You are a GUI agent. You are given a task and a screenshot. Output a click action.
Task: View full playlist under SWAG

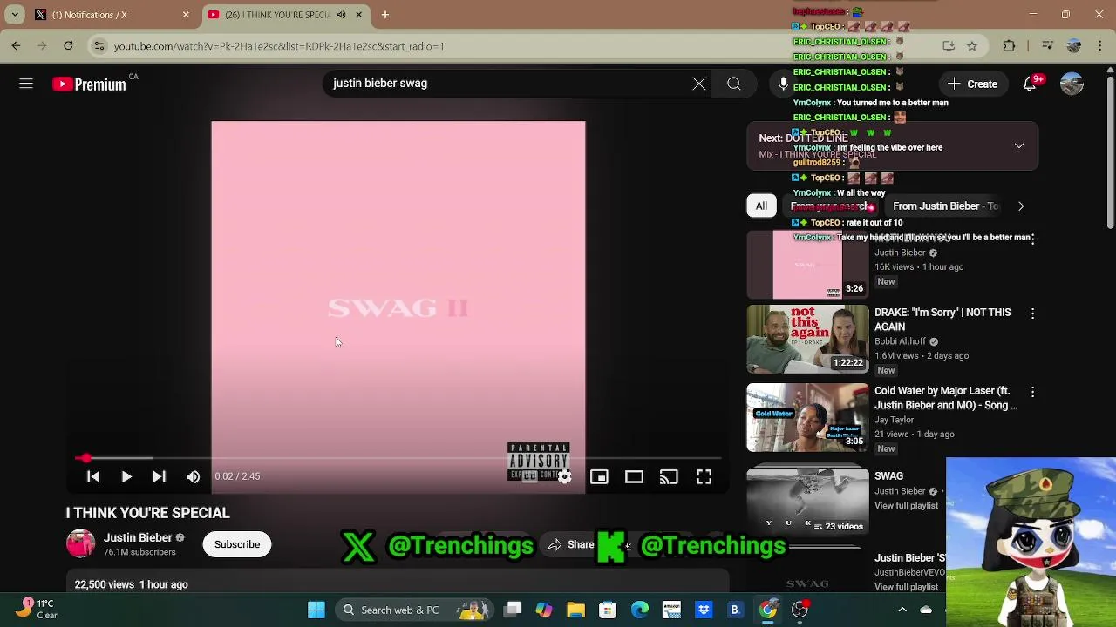(x=907, y=506)
